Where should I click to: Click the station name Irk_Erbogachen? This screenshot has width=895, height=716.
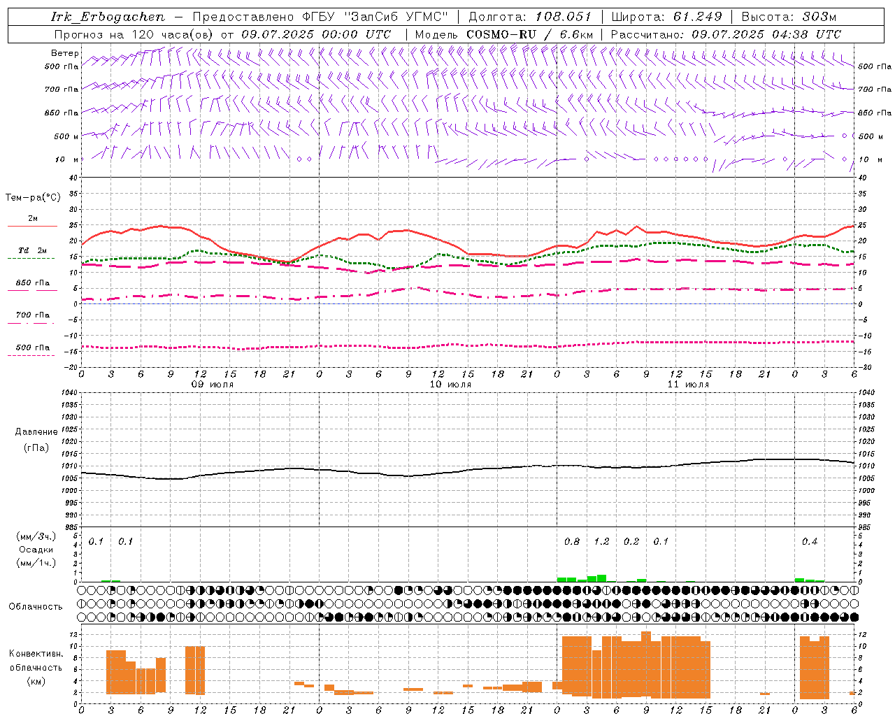108,17
